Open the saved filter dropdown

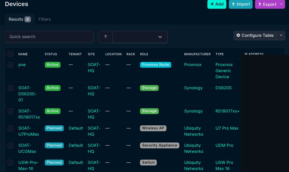click(140, 37)
